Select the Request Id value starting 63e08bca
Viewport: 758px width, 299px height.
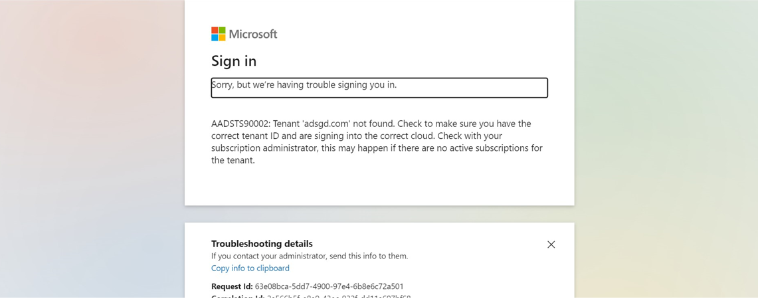330,286
